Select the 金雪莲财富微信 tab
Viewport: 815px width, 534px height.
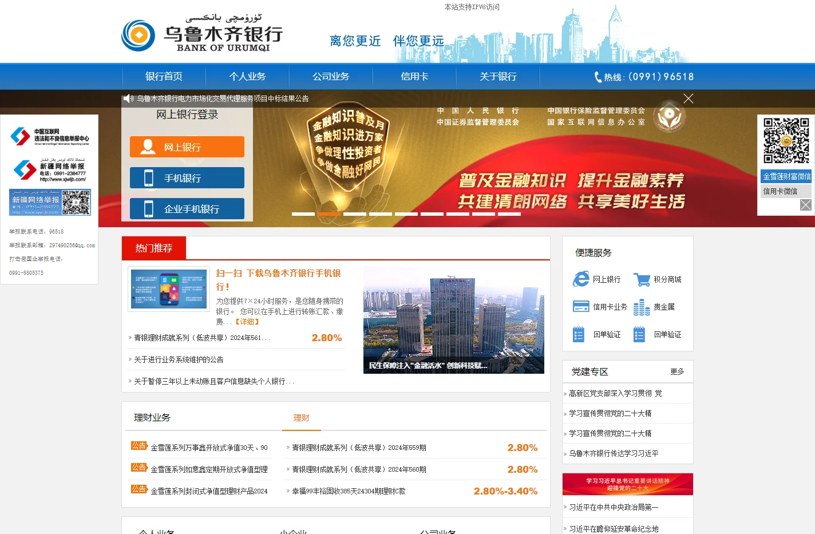click(786, 176)
